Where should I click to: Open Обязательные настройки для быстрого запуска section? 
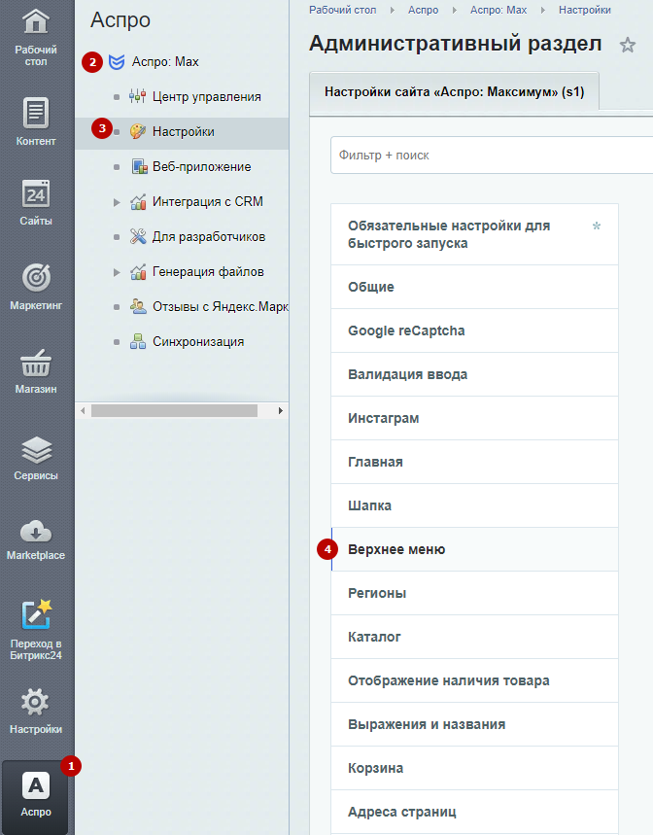pyautogui.click(x=474, y=234)
